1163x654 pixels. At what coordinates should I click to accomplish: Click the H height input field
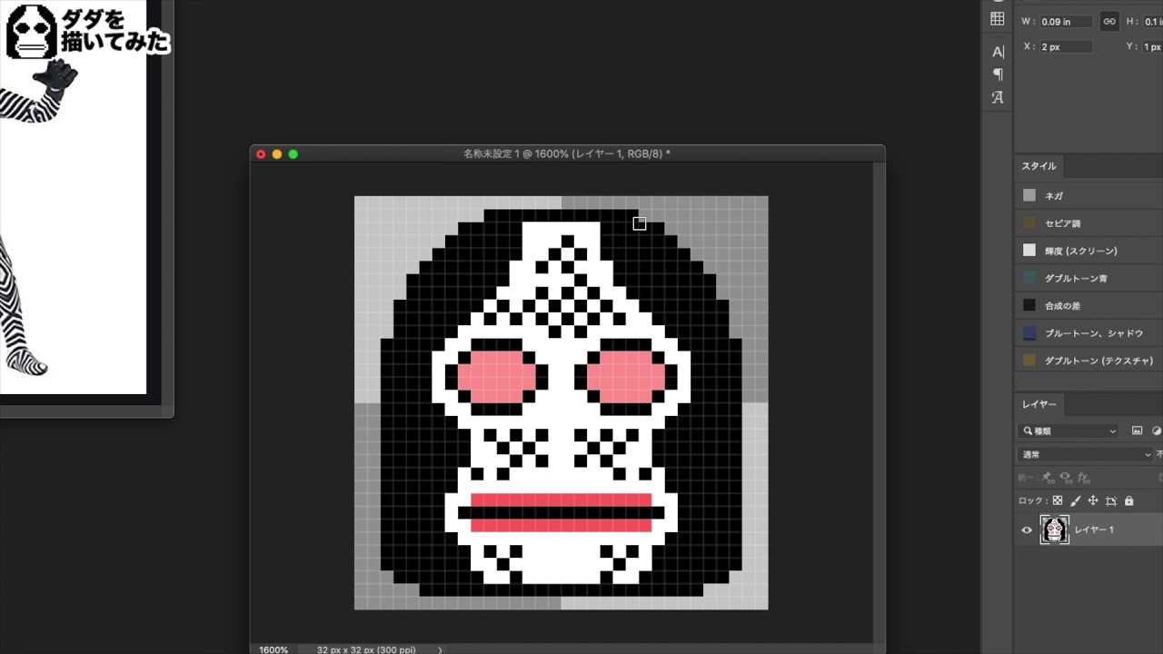pos(1152,22)
